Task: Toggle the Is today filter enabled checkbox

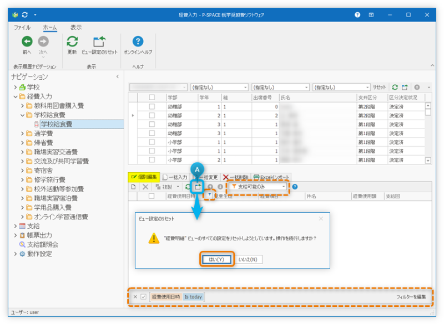Action: [x=143, y=297]
